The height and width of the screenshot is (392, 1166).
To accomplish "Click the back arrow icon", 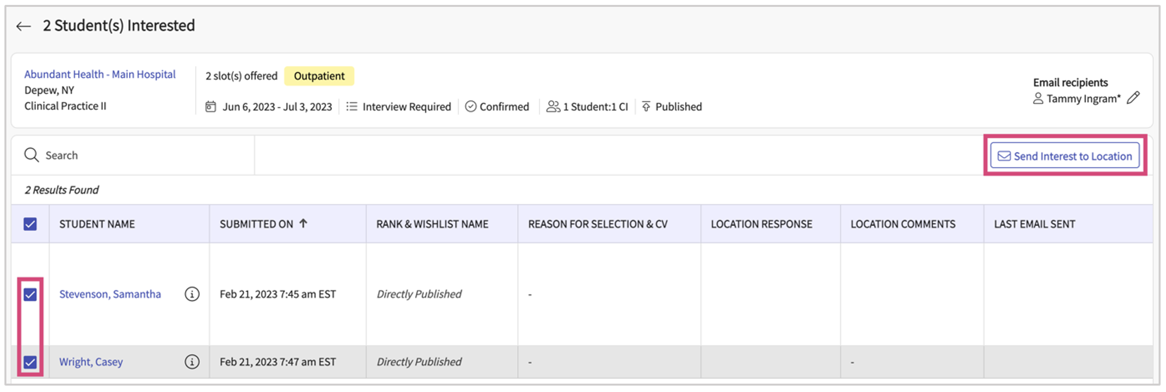I will (23, 26).
